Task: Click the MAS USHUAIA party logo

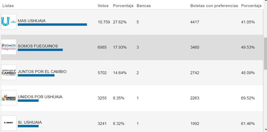Action: tap(9, 22)
